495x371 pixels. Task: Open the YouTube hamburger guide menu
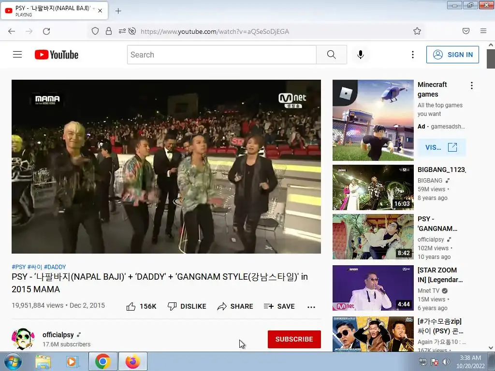[x=17, y=55]
